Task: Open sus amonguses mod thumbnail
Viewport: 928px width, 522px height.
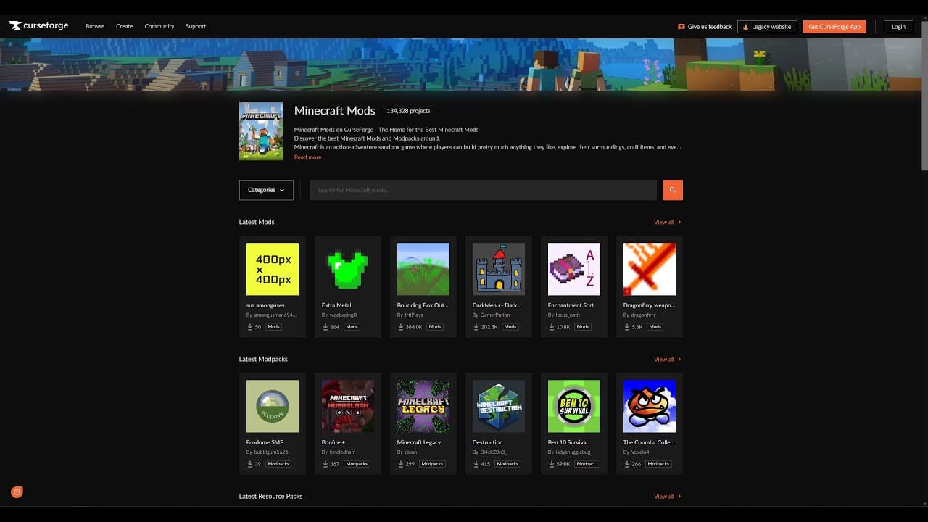Action: click(x=273, y=269)
